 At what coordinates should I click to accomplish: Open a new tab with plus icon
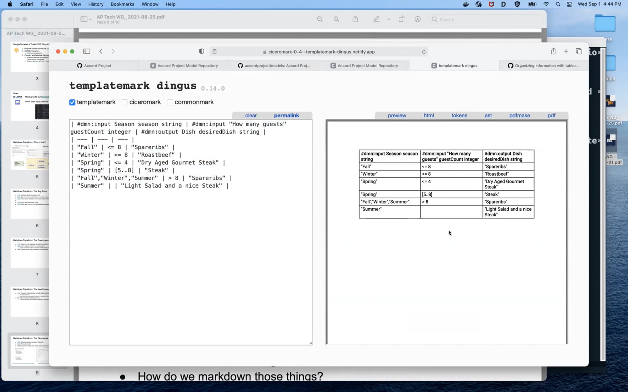(566, 51)
